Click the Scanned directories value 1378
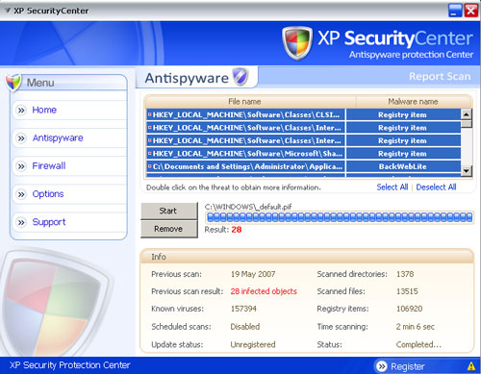Screen dimensions: 481x374 pos(405,274)
